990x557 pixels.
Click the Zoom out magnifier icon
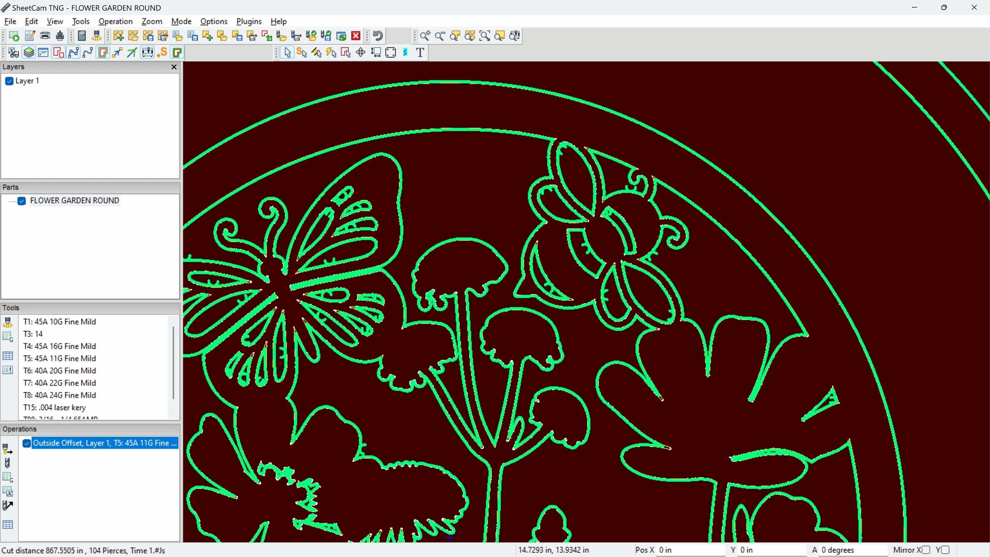440,36
